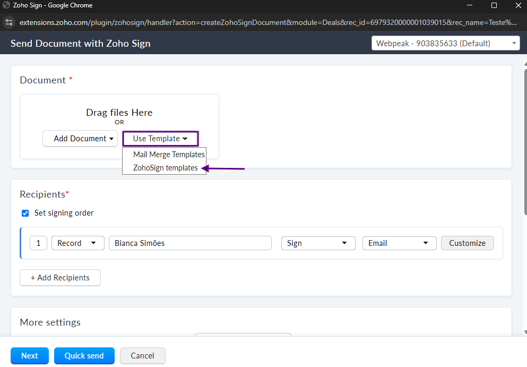The image size is (527, 367).
Task: Click the Drag files Here text
Action: pos(119,113)
